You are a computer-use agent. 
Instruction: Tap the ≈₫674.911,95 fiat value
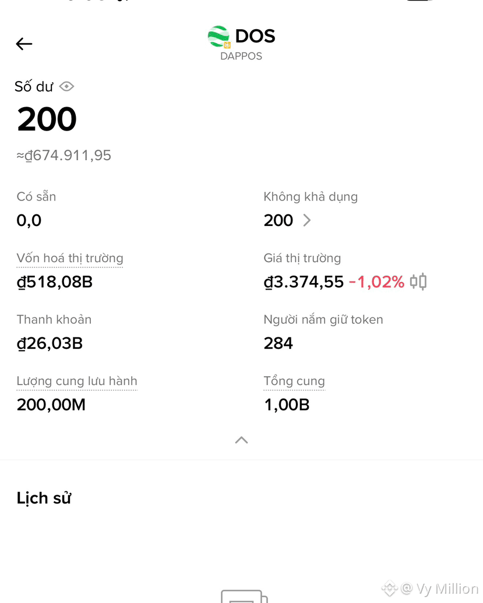[x=64, y=156]
